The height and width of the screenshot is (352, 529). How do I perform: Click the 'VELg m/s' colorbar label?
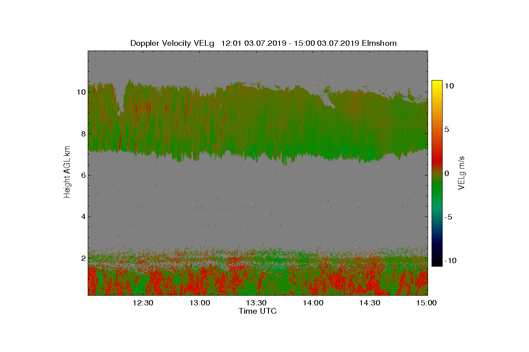(x=462, y=173)
